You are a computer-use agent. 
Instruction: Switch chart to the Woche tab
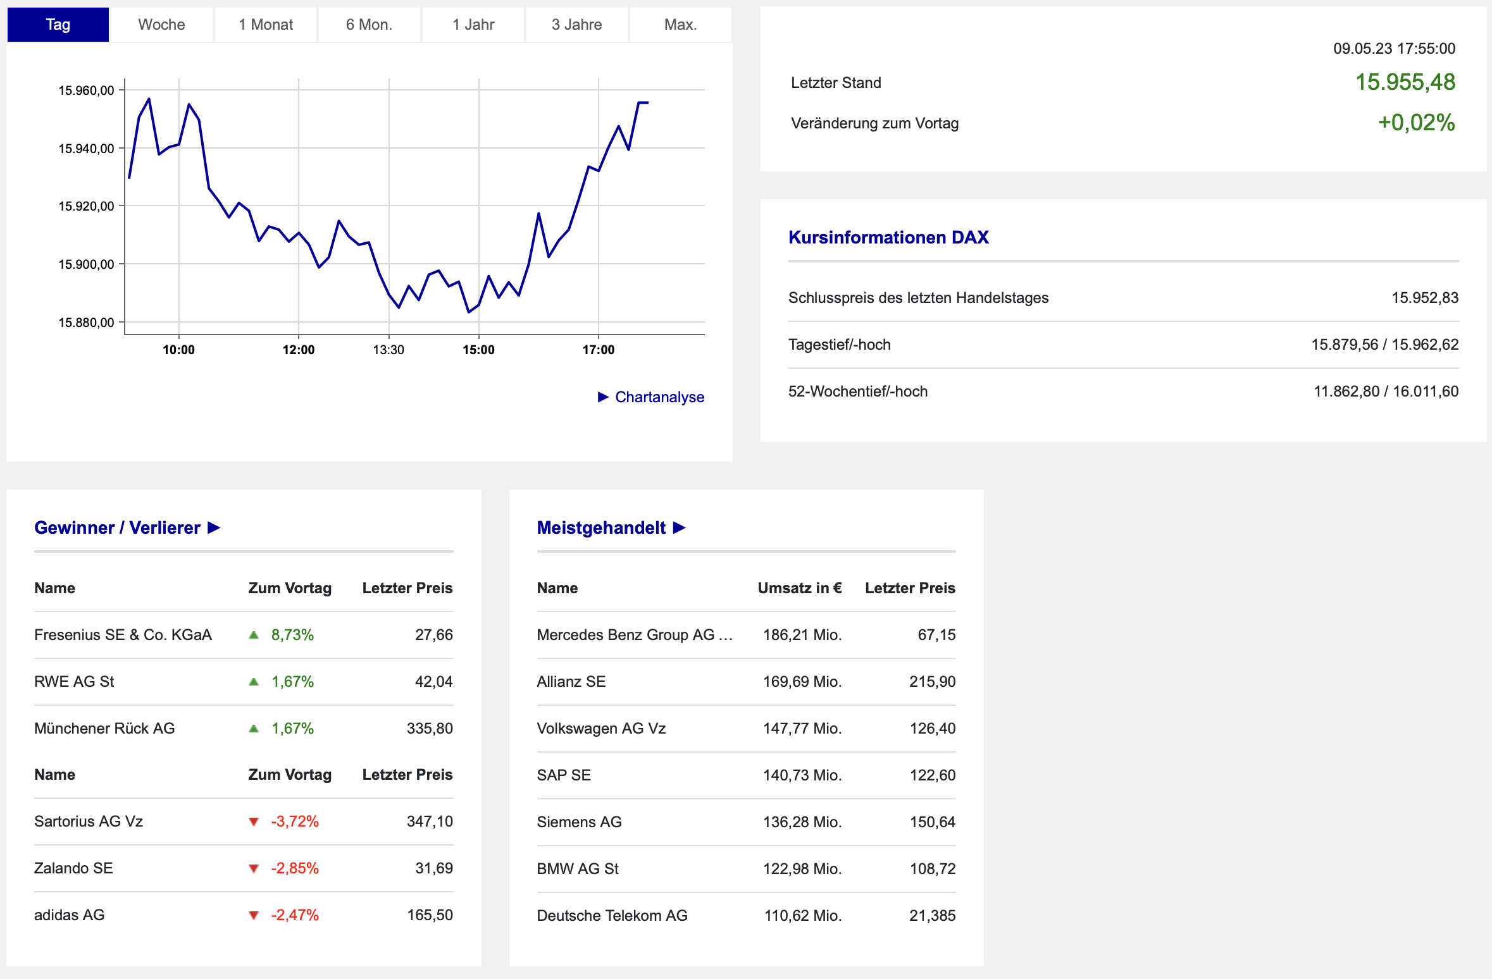162,25
